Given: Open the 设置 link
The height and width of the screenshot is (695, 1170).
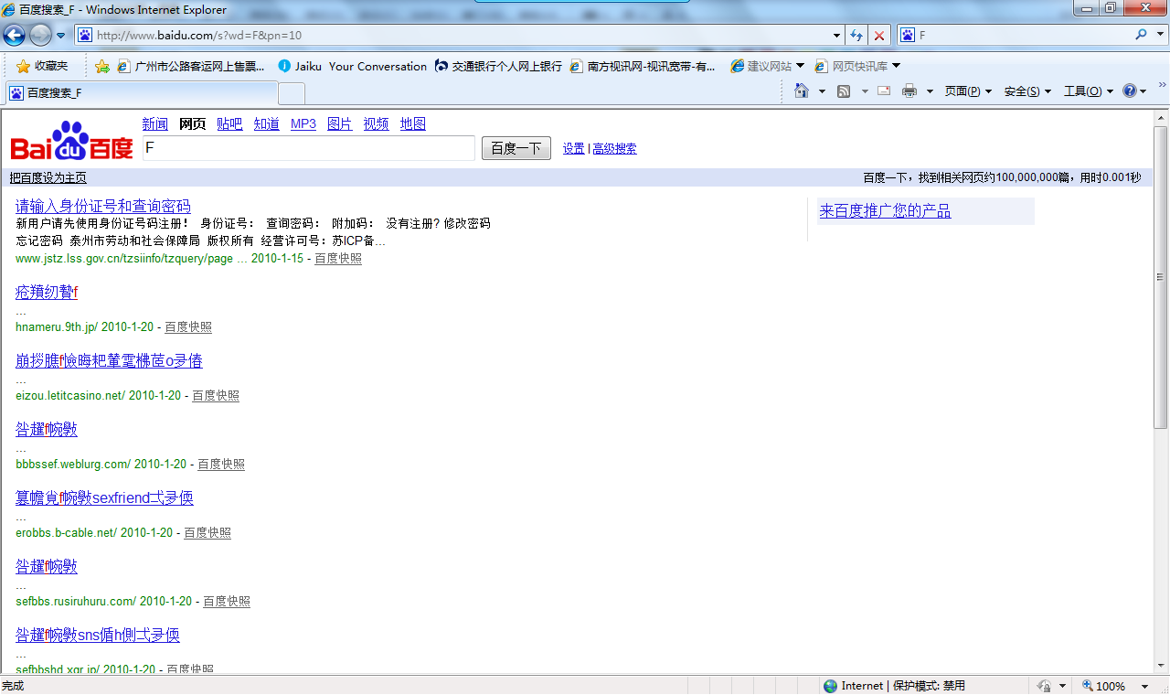Looking at the screenshot, I should 574,149.
